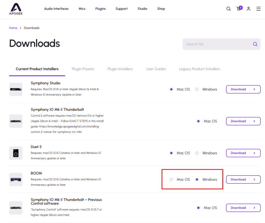The width and height of the screenshot is (265, 223).
Task: Click the Symphony Studio title
Action: coord(46,83)
